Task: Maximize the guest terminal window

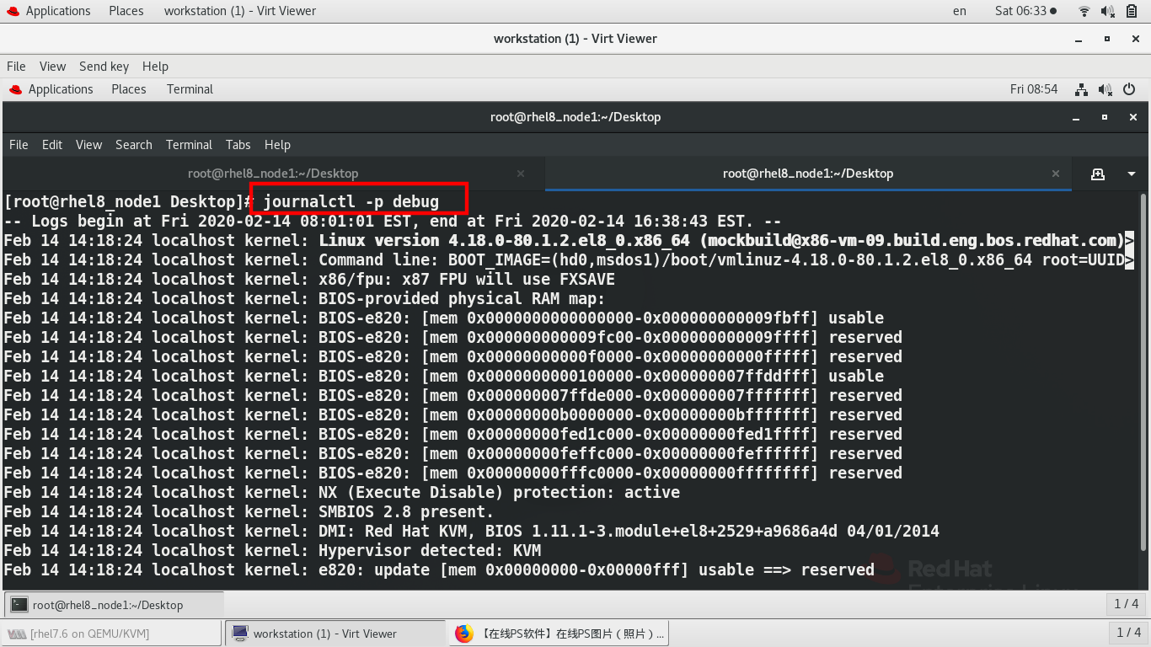Action: pos(1105,117)
